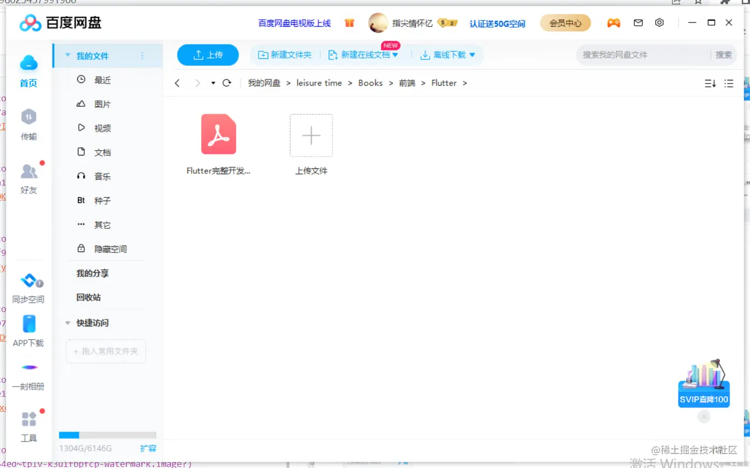The image size is (750, 468).
Task: Open Flutter完整开发 PDF file
Action: (218, 145)
